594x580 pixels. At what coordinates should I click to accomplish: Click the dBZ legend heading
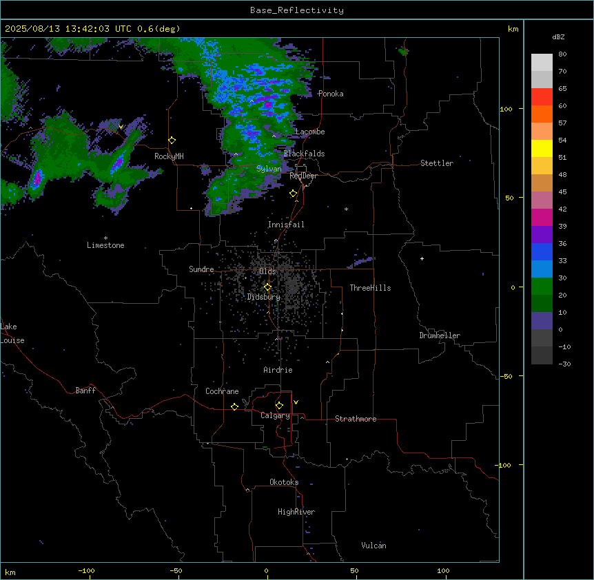click(558, 37)
